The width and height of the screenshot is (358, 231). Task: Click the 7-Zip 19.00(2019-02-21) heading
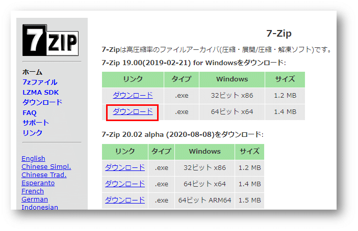click(194, 63)
